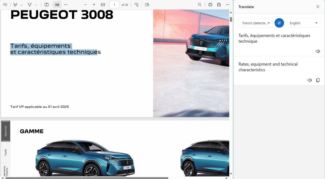This screenshot has height=179, width=325.
Task: Click the highlighted 'Tarifs, équipements' line
Action: pos(40,46)
